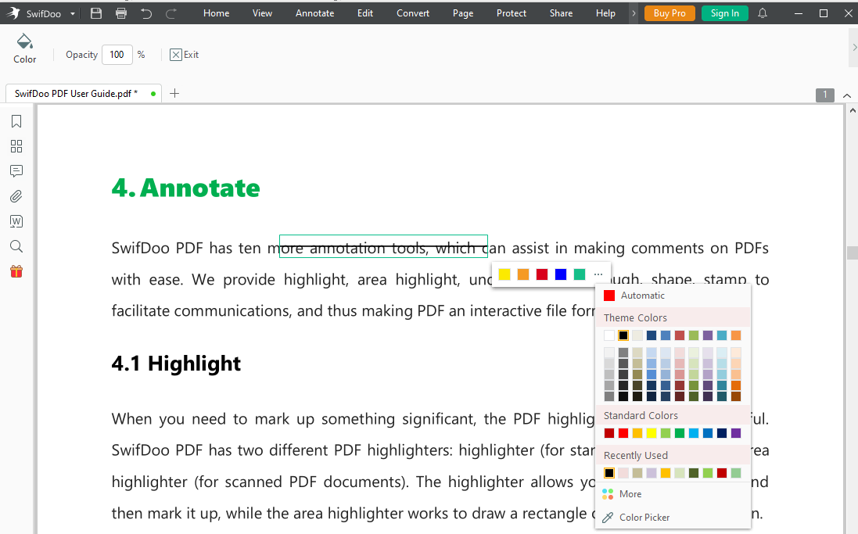858x534 pixels.
Task: Select orange in Theme Colors top row
Action: 736,335
